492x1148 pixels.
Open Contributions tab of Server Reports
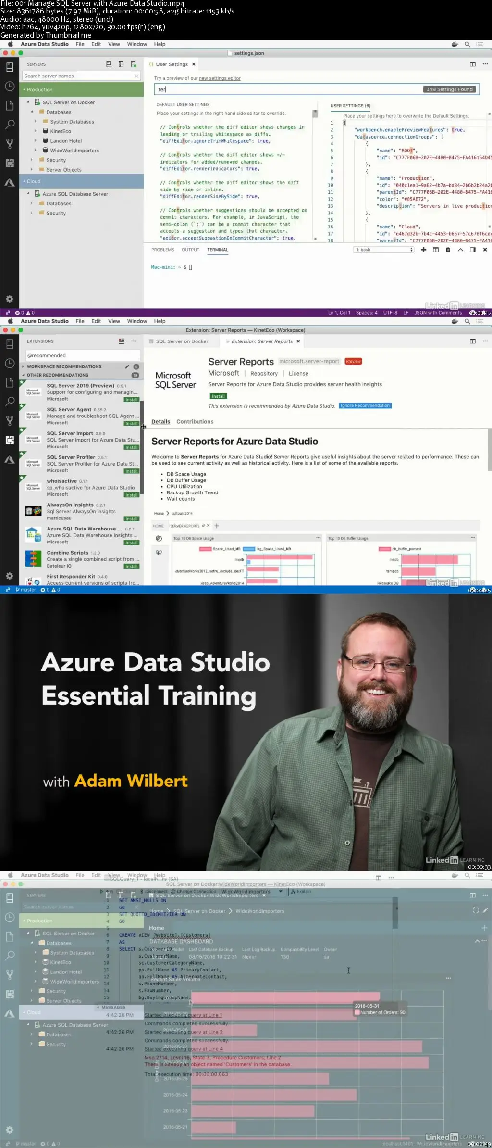coord(195,422)
